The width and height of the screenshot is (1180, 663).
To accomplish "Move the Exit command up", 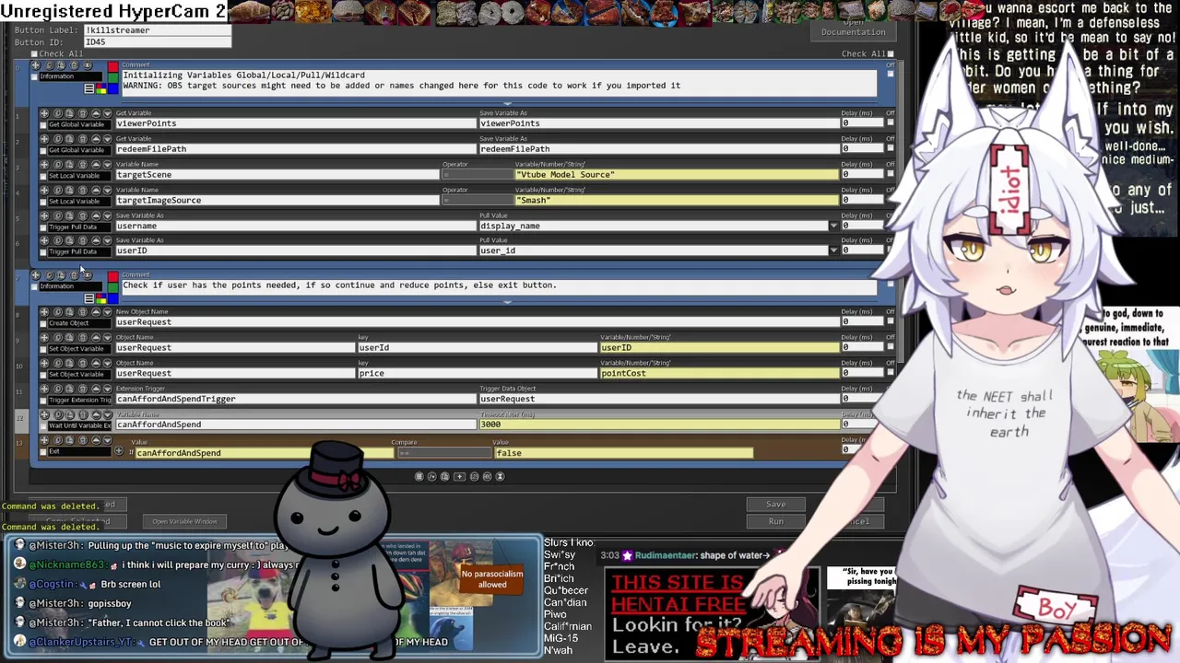I will click(x=96, y=440).
